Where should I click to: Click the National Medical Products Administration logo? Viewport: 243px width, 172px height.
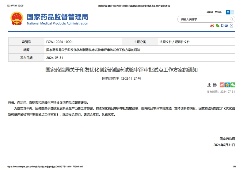click(x=17, y=19)
